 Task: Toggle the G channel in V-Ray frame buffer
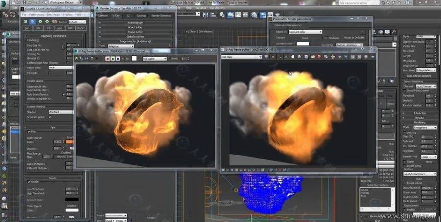280,57
